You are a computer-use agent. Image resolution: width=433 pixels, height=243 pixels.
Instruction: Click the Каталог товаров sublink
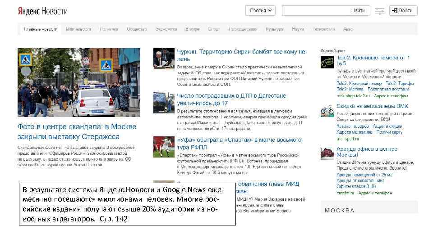tap(353, 126)
